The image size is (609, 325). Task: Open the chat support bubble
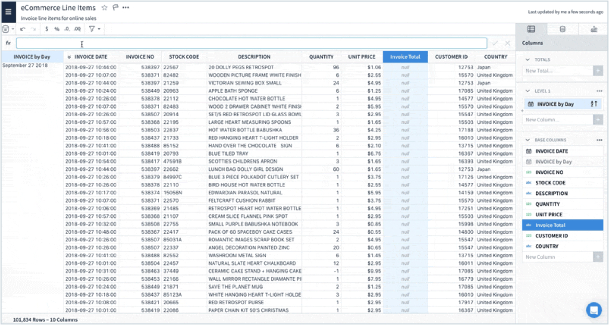click(593, 309)
